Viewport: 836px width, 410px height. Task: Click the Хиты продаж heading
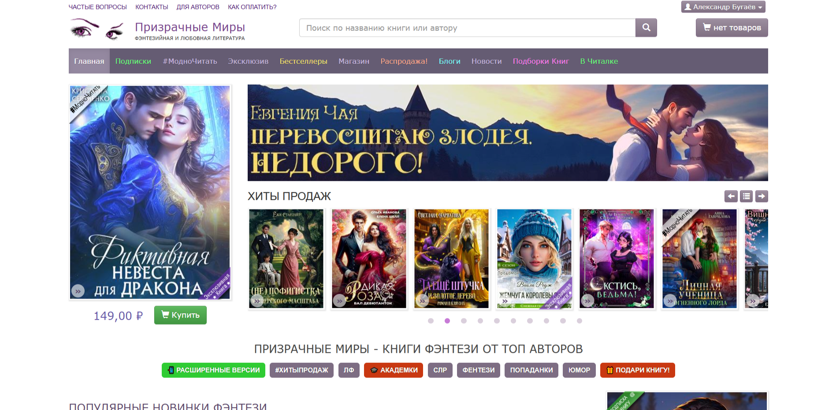tap(289, 196)
